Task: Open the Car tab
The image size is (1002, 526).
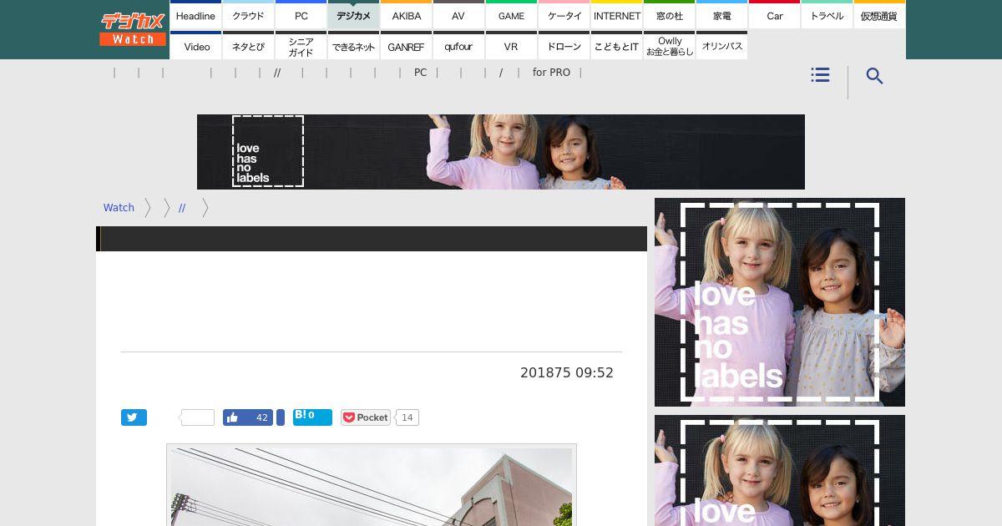Action: pyautogui.click(x=774, y=15)
